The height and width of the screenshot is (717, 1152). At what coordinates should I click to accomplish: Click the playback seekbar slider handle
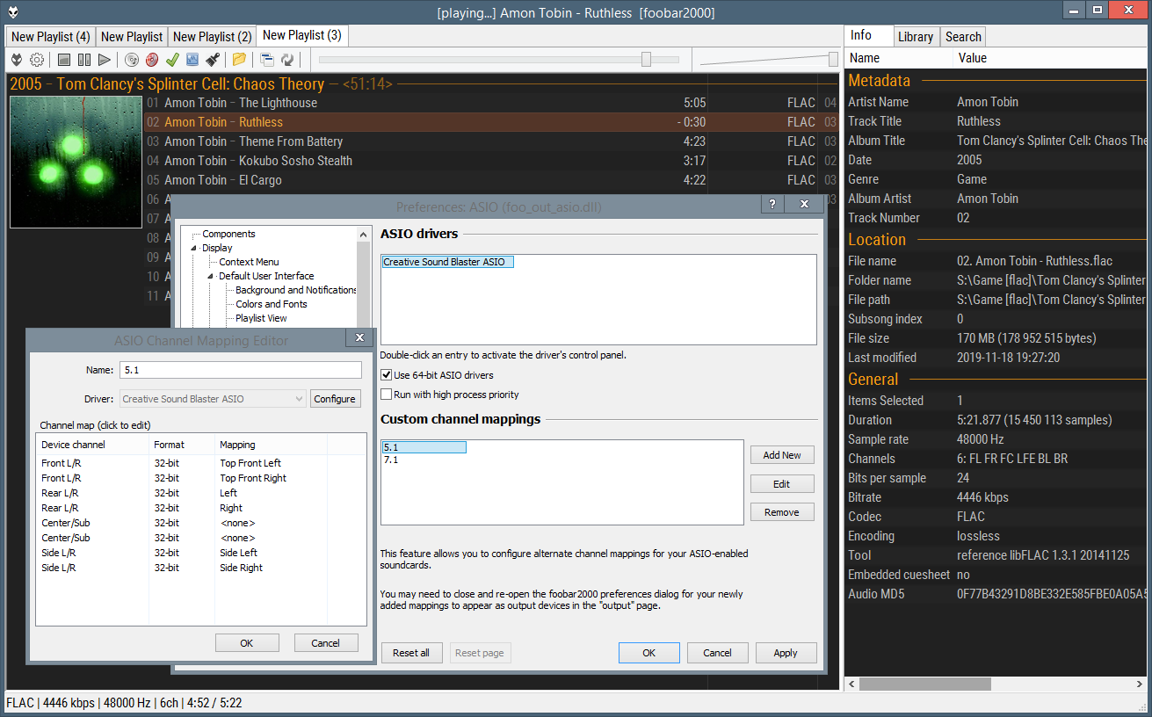pos(646,60)
